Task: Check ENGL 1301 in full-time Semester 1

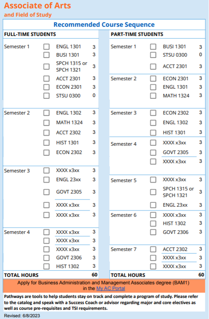Action: tap(46, 47)
